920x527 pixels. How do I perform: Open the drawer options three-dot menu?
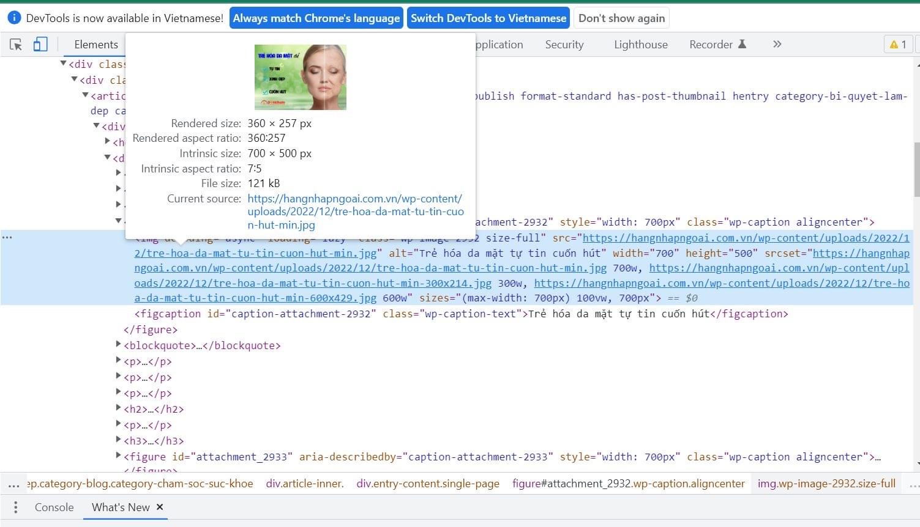point(15,507)
